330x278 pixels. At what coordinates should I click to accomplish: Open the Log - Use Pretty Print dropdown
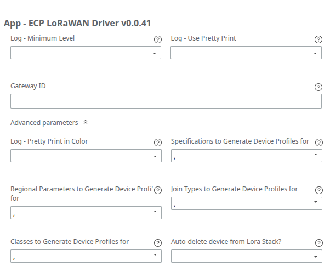(x=246, y=53)
